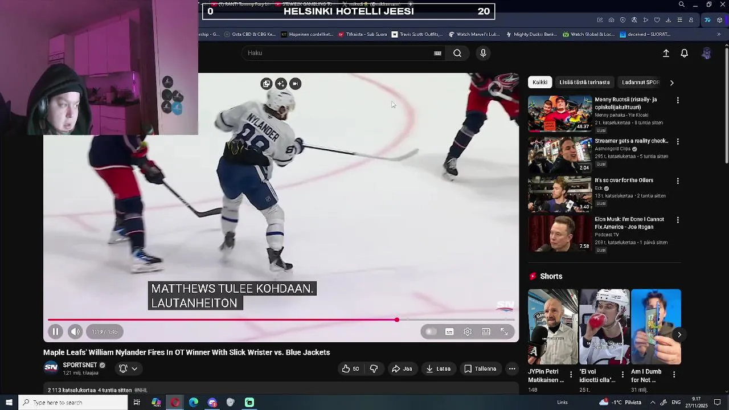Open It's so over for the Oilers title
Viewport: 729px width, 410px height.
pos(624,180)
